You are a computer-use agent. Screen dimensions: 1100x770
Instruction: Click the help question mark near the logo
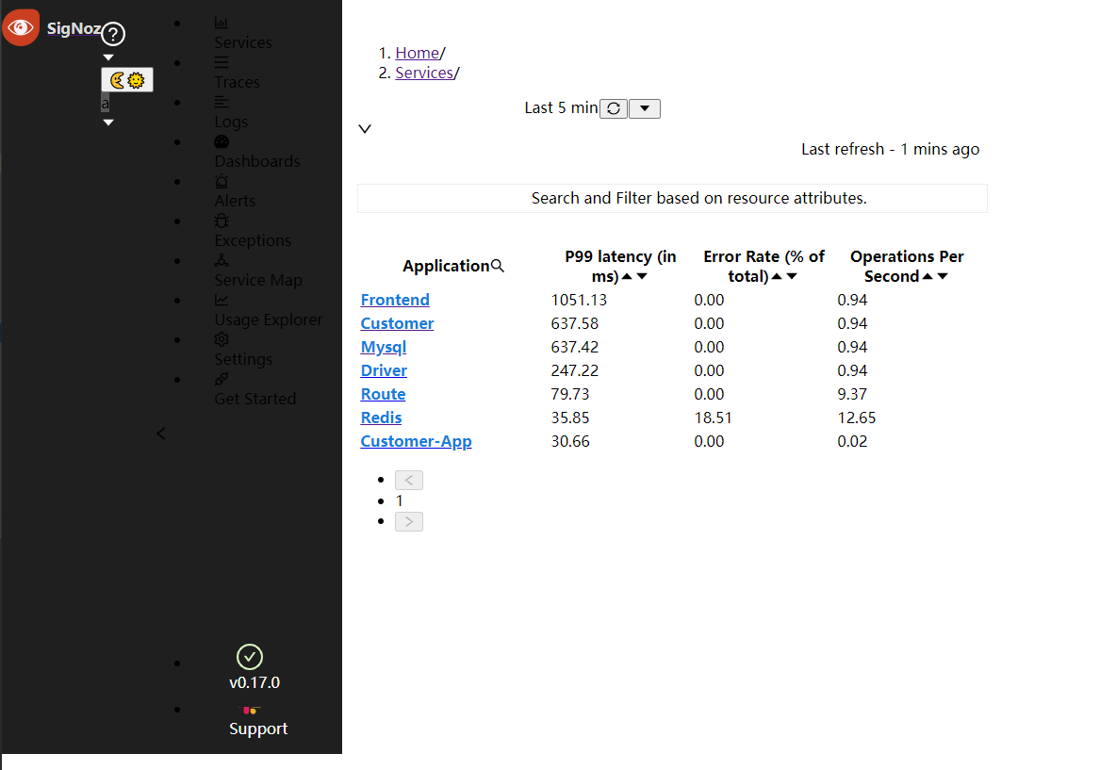[112, 34]
